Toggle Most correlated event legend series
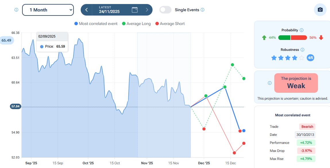The width and height of the screenshot is (330, 168). pyautogui.click(x=96, y=24)
